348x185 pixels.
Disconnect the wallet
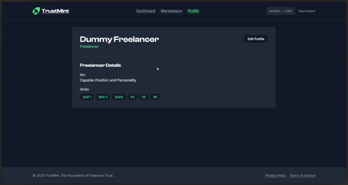[x=307, y=11]
